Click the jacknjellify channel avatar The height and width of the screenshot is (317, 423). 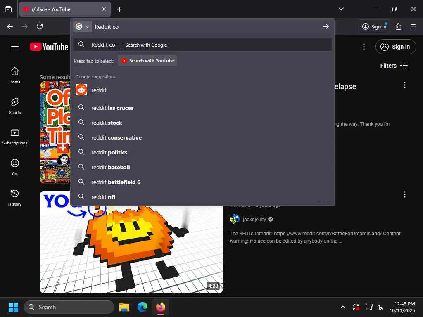tap(235, 219)
